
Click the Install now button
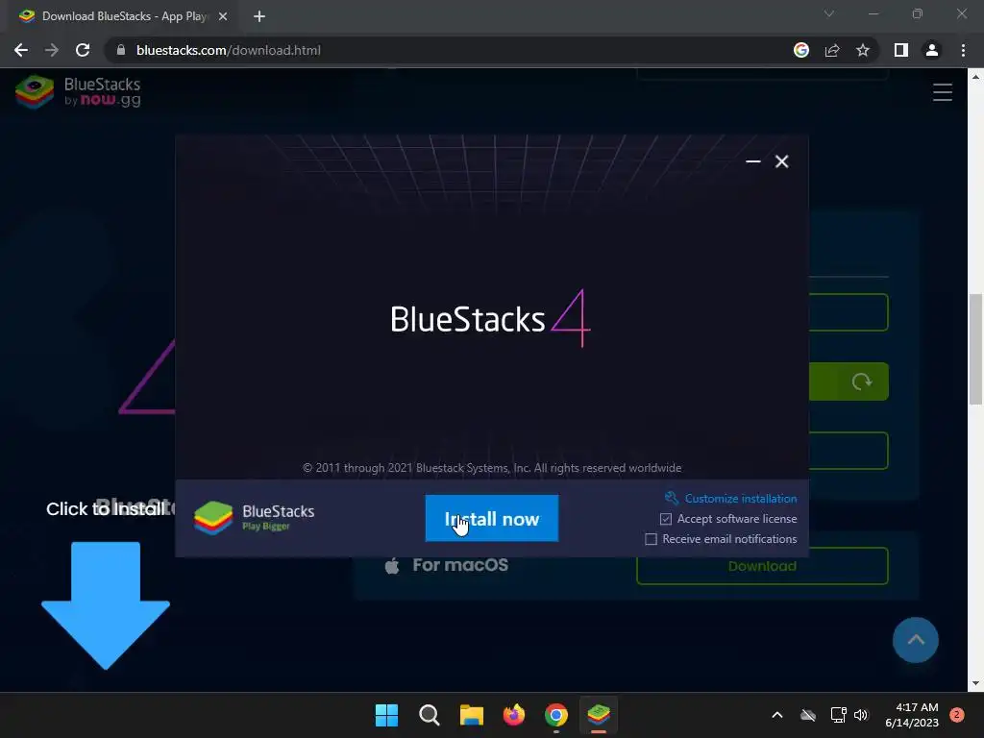pos(491,518)
